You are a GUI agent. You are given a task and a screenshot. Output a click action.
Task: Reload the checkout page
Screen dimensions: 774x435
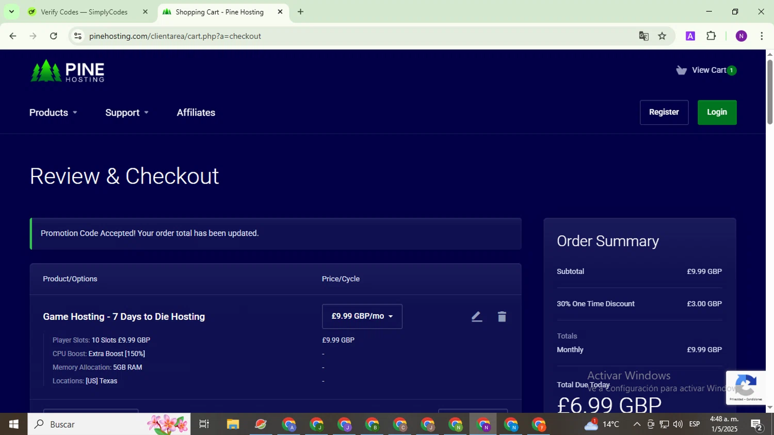point(54,36)
